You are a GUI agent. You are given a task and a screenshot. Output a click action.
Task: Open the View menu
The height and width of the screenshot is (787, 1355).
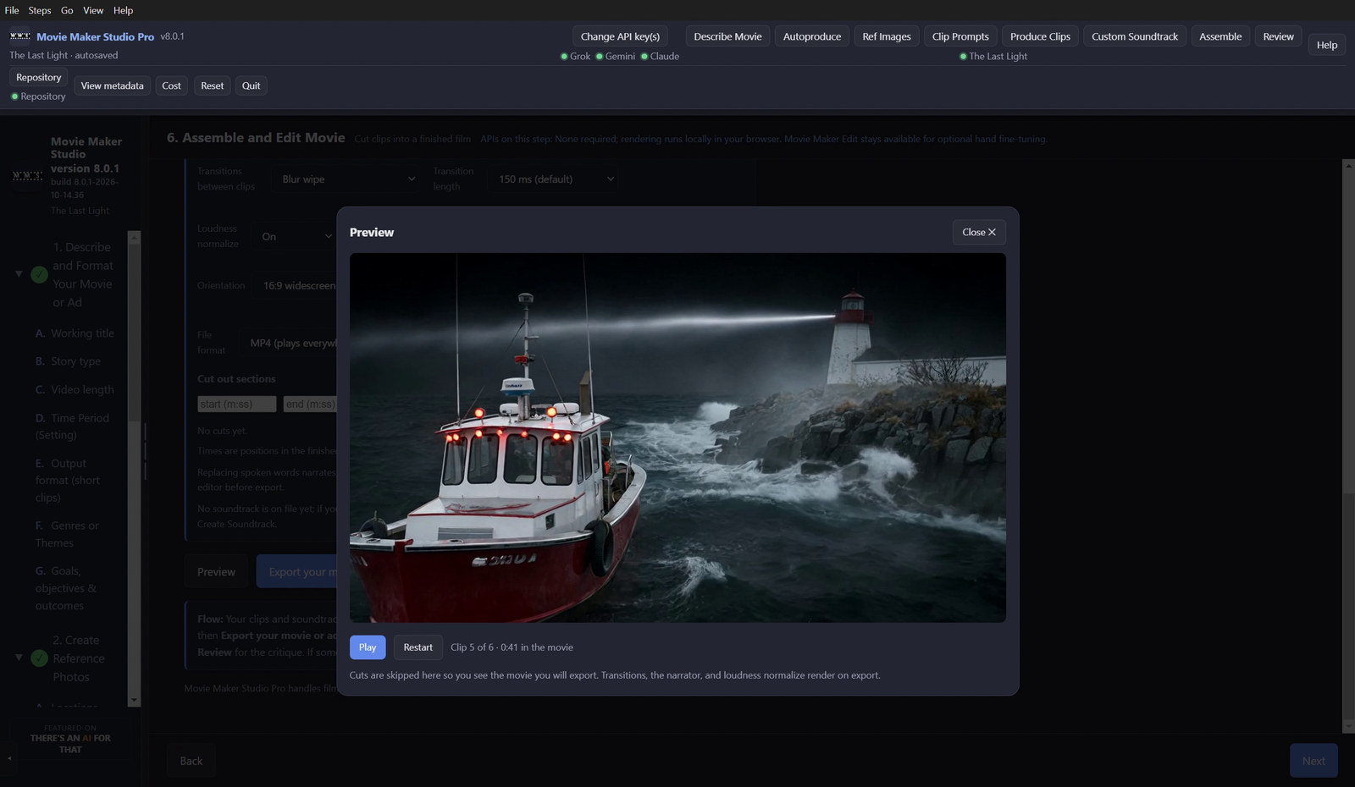pos(93,10)
